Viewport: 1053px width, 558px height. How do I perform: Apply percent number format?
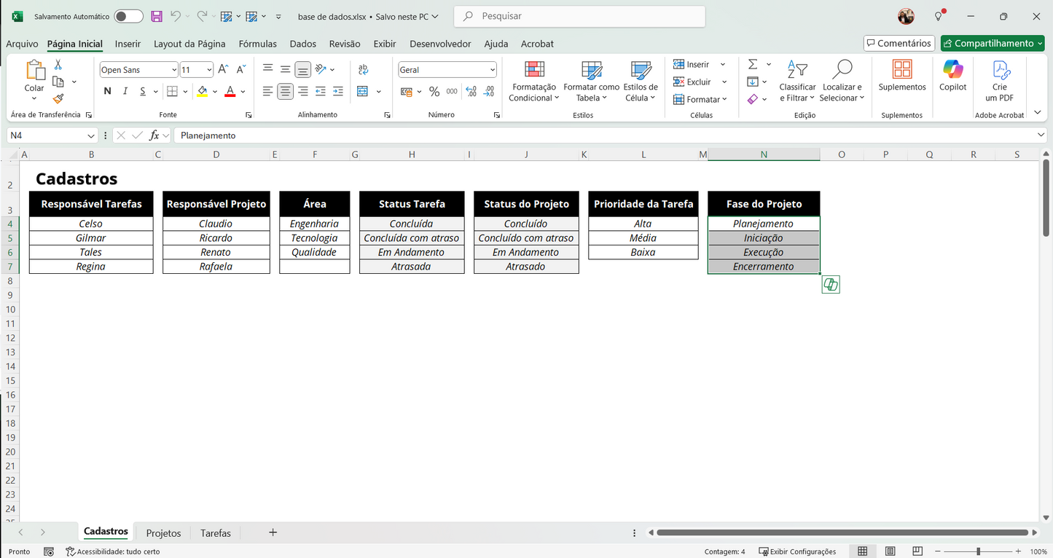point(435,90)
